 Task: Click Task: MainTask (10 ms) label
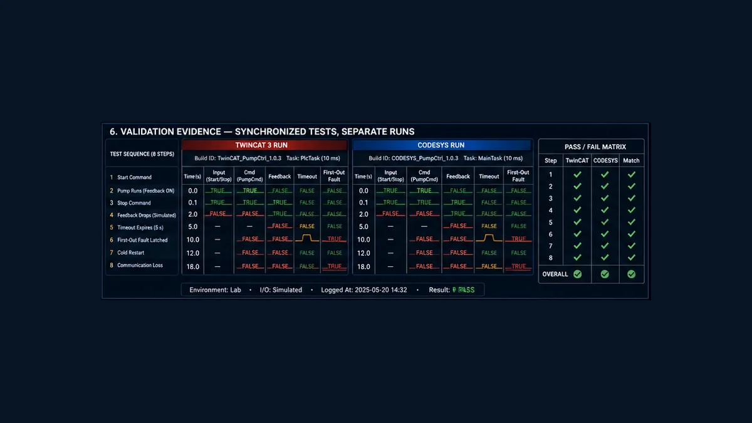pyautogui.click(x=493, y=159)
